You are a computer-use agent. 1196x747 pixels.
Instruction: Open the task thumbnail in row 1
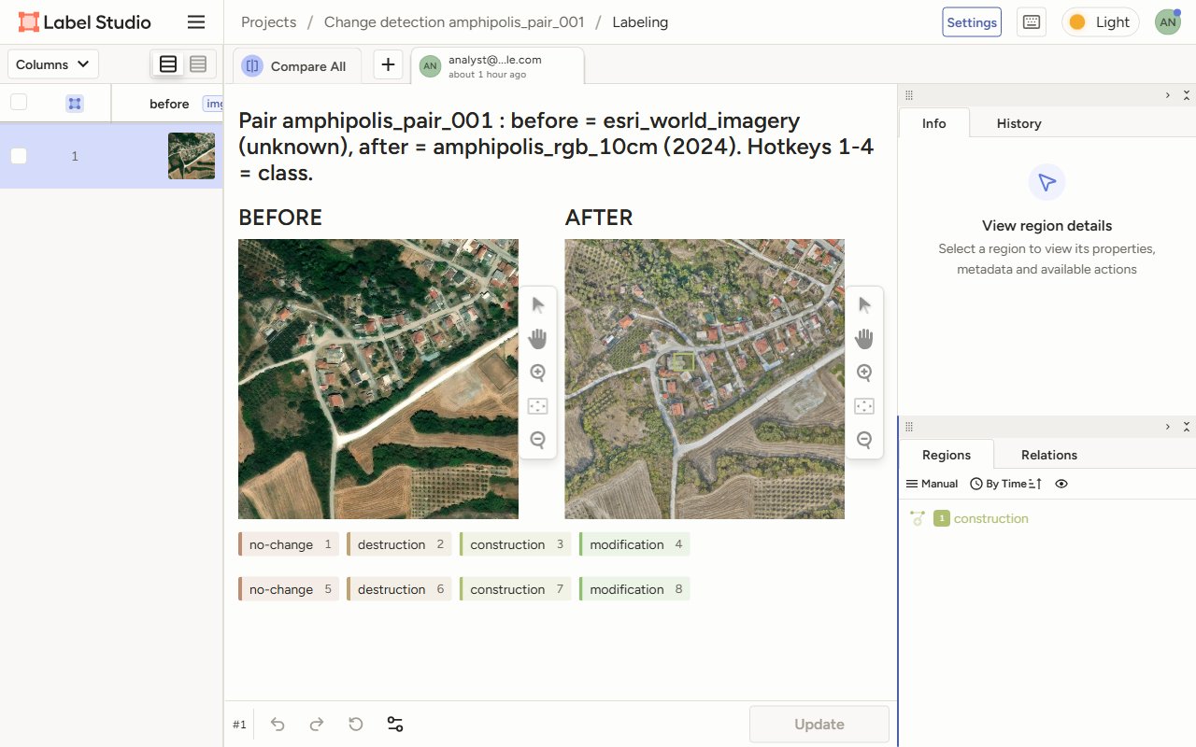tap(192, 156)
